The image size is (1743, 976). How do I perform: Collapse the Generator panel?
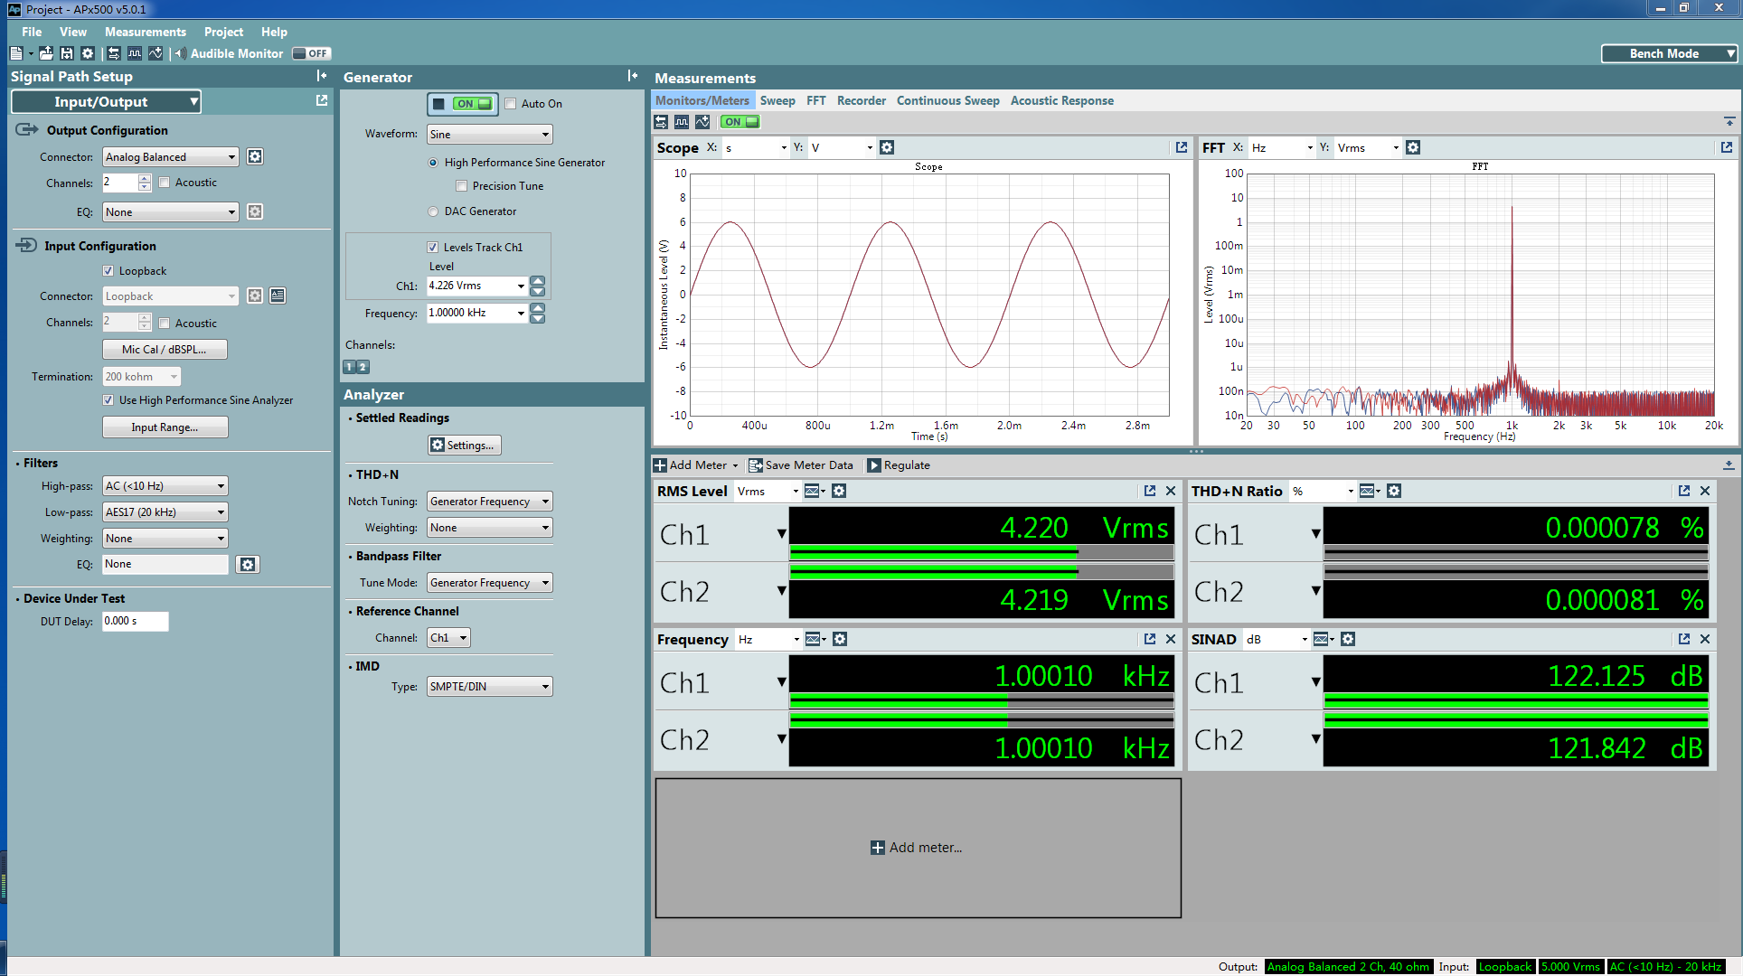tap(633, 76)
